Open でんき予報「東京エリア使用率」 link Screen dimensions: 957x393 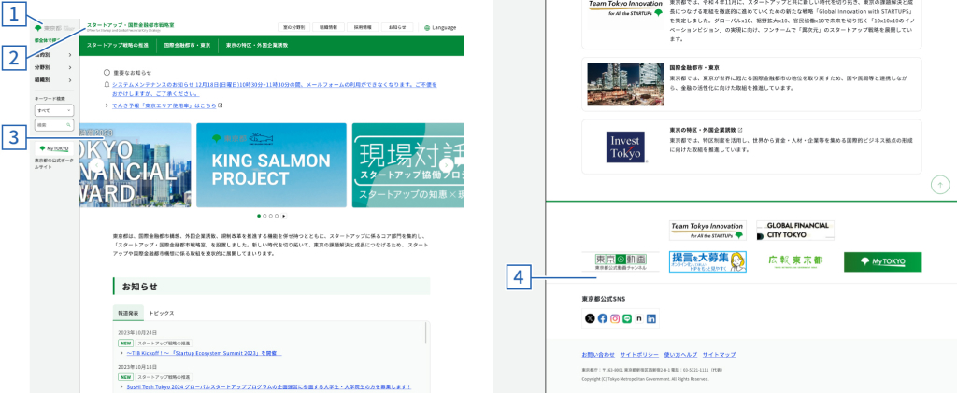pyautogui.click(x=164, y=105)
